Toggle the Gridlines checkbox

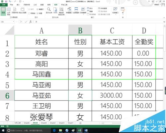[32, 13]
